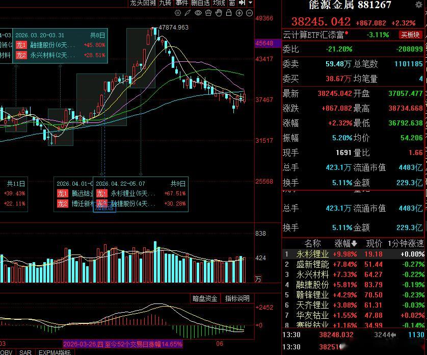
Task: Click the 2026.03.20-03.31 date range header
Action: point(40,35)
